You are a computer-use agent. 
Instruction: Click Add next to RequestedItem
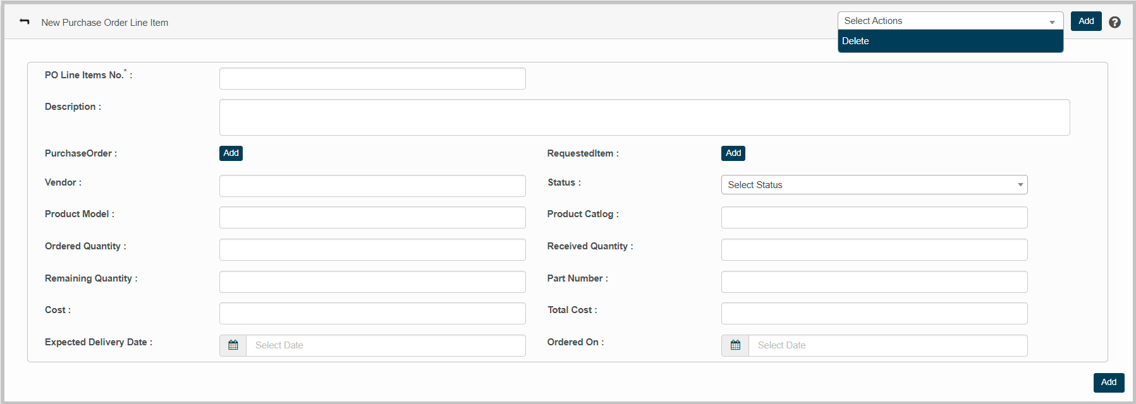click(x=733, y=153)
